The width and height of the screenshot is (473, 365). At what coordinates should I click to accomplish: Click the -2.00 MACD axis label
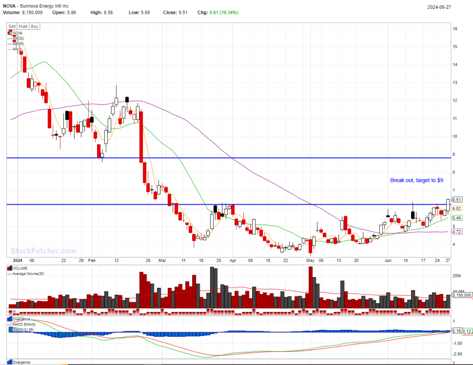(457, 354)
